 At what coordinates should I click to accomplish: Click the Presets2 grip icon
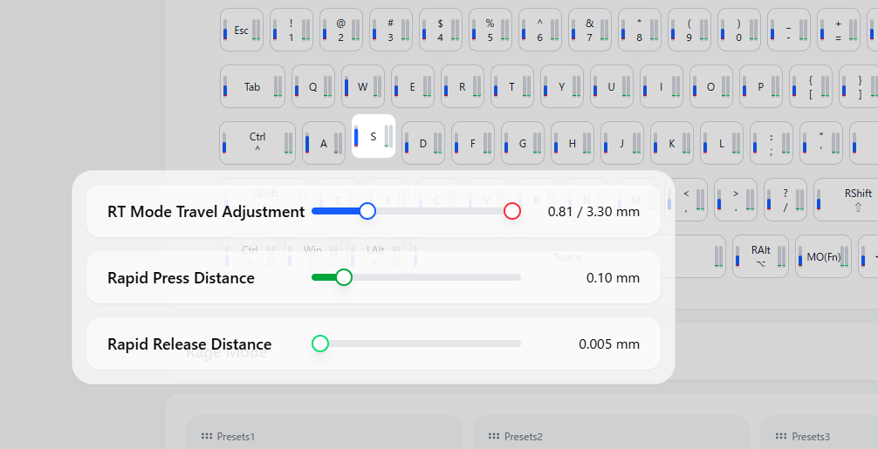[493, 436]
